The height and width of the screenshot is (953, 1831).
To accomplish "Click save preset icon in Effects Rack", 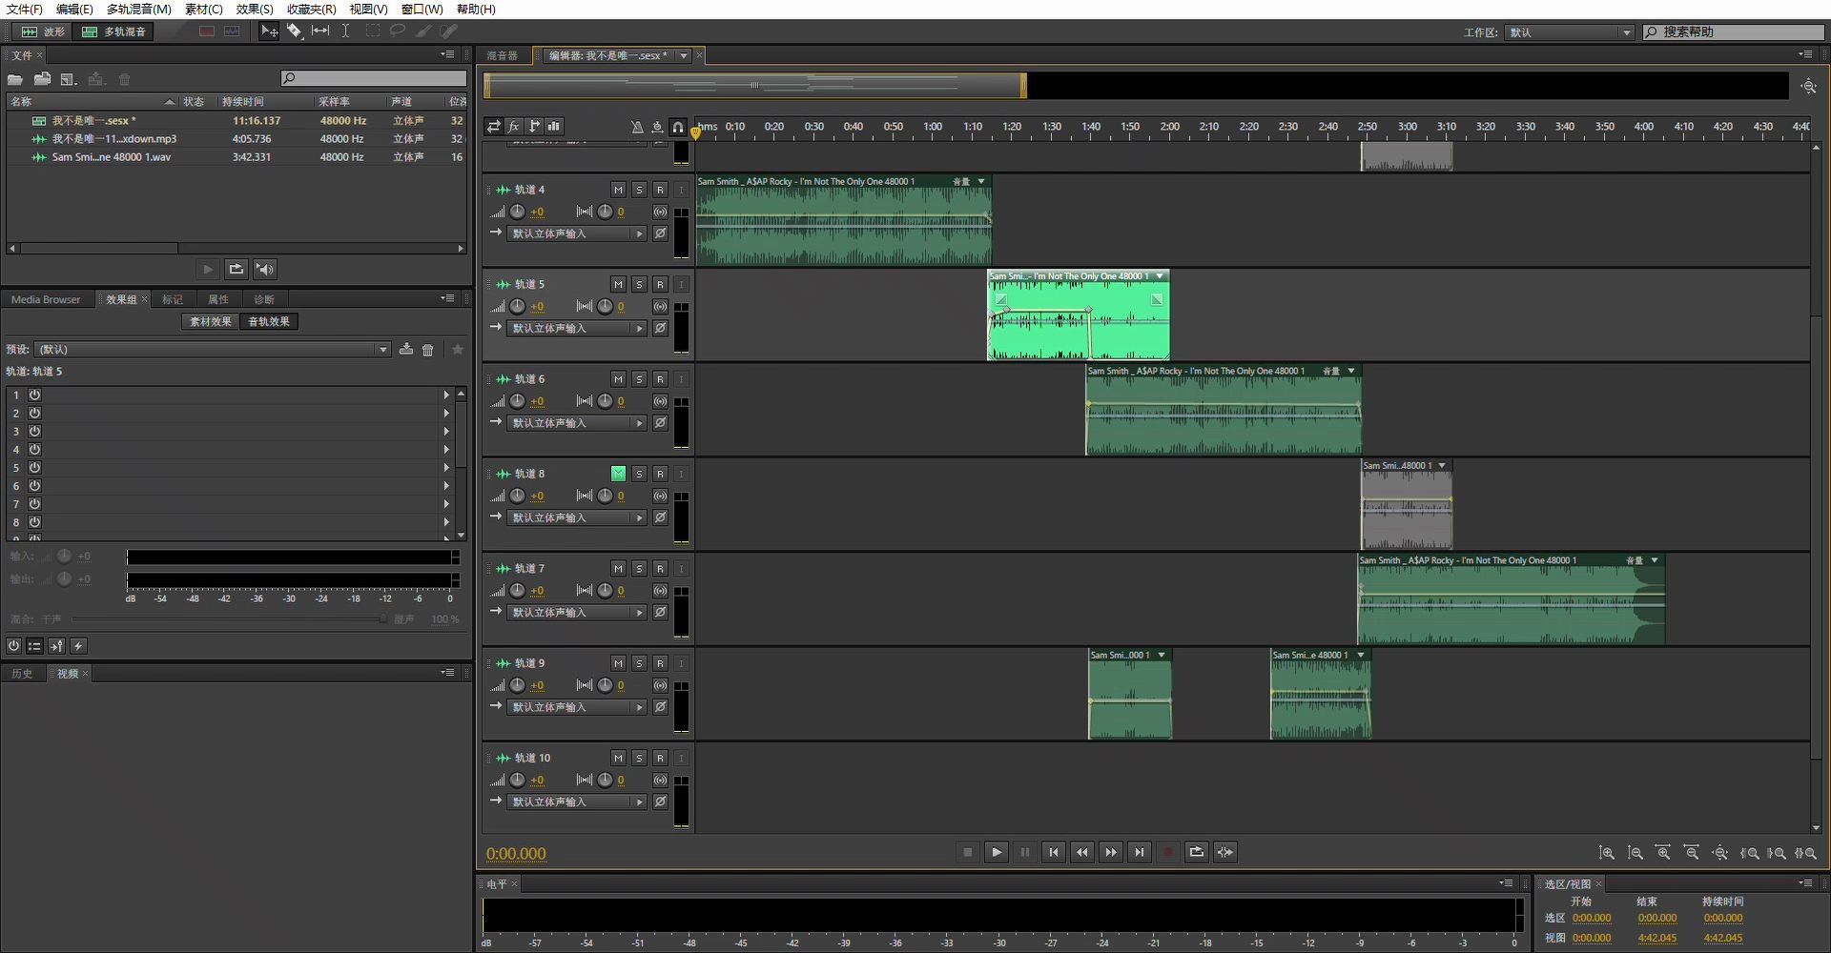I will 406,350.
